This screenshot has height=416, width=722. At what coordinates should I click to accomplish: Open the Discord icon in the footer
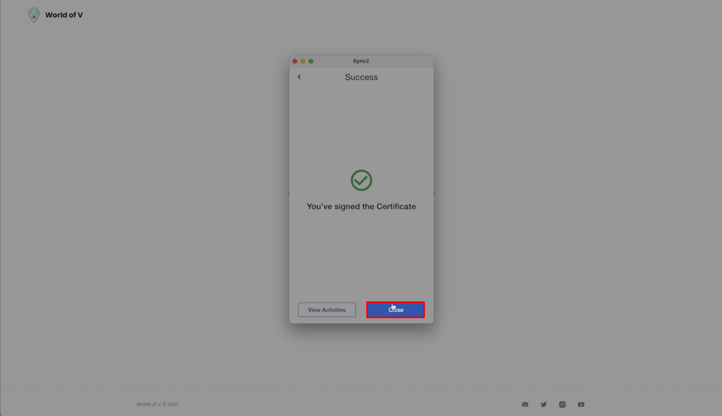(525, 404)
